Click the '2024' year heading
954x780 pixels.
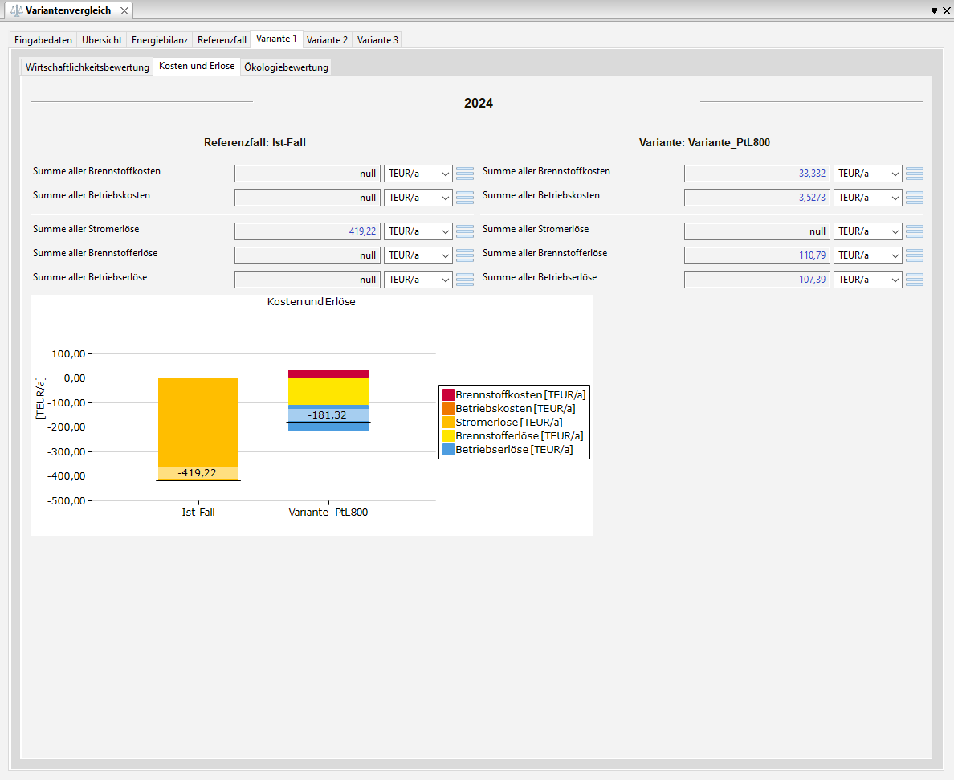click(x=479, y=104)
